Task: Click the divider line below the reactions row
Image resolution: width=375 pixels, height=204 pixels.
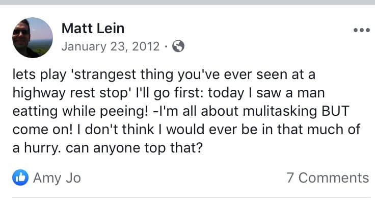Action: 192,198
